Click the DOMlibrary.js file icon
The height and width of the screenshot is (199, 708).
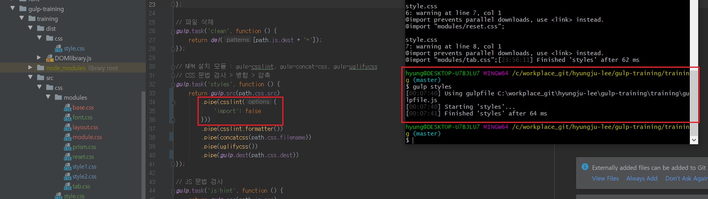[x=50, y=58]
